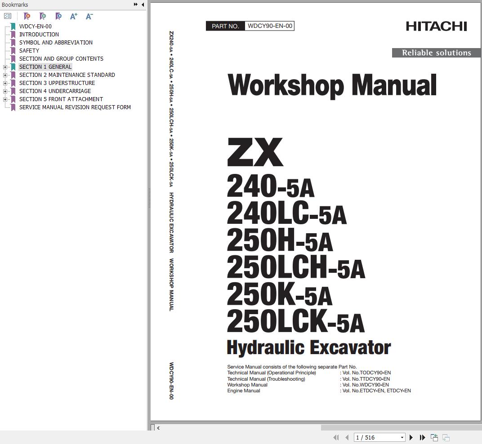This screenshot has width=482, height=444.
Task: Click the WDCY90-EN-00 part number box
Action: pos(270,26)
